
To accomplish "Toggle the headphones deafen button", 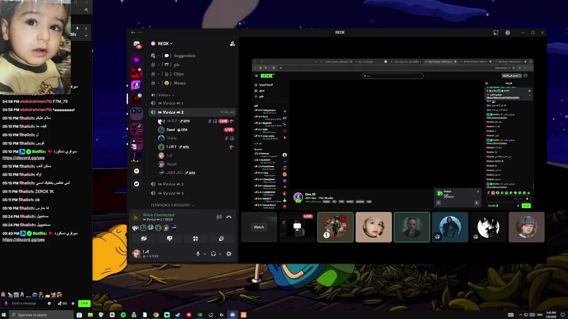I will tap(213, 254).
